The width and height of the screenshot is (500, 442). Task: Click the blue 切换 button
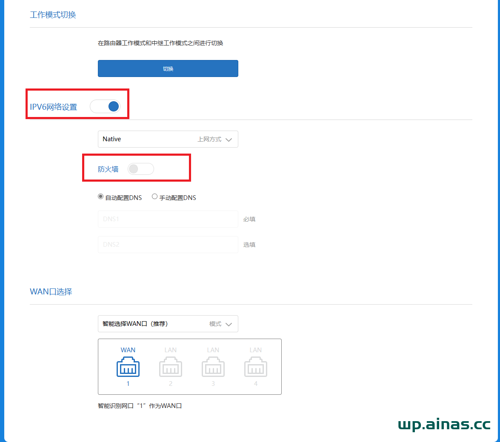(168, 68)
